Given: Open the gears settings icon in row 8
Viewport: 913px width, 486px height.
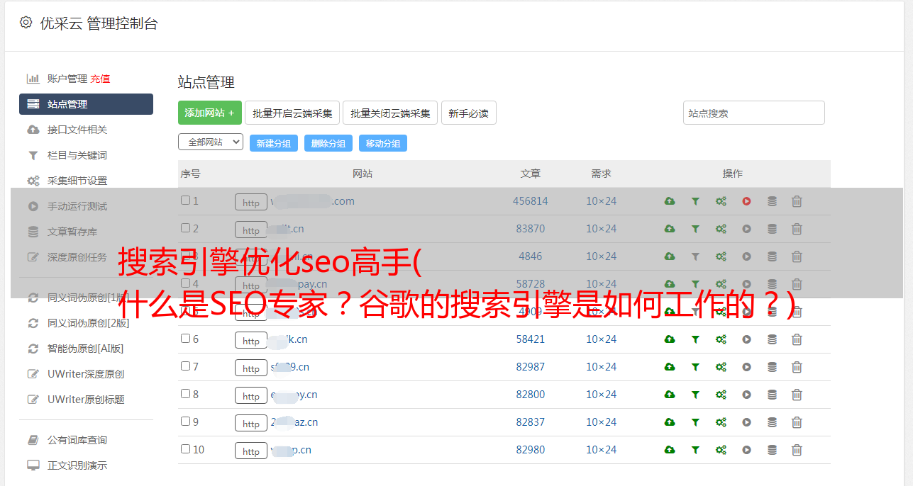Looking at the screenshot, I should tap(721, 395).
